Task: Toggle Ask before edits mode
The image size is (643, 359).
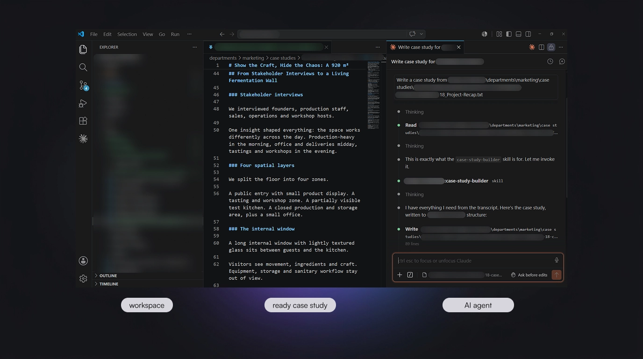Action: pyautogui.click(x=529, y=275)
